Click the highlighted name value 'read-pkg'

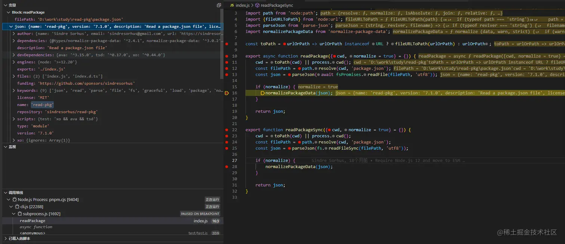[x=42, y=105]
